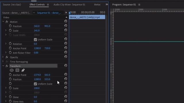184x103 pixels.
Task: Toggle Transform effect fx on/off
Action: 7,66
